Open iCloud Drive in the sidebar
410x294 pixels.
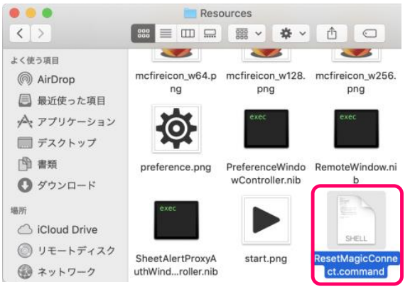[x=58, y=229]
